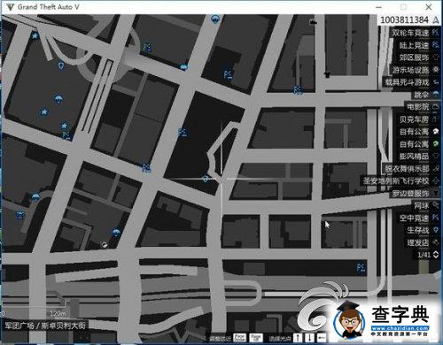
Task: Click the round white marker beside the lowest parachute
Action: coord(104,244)
